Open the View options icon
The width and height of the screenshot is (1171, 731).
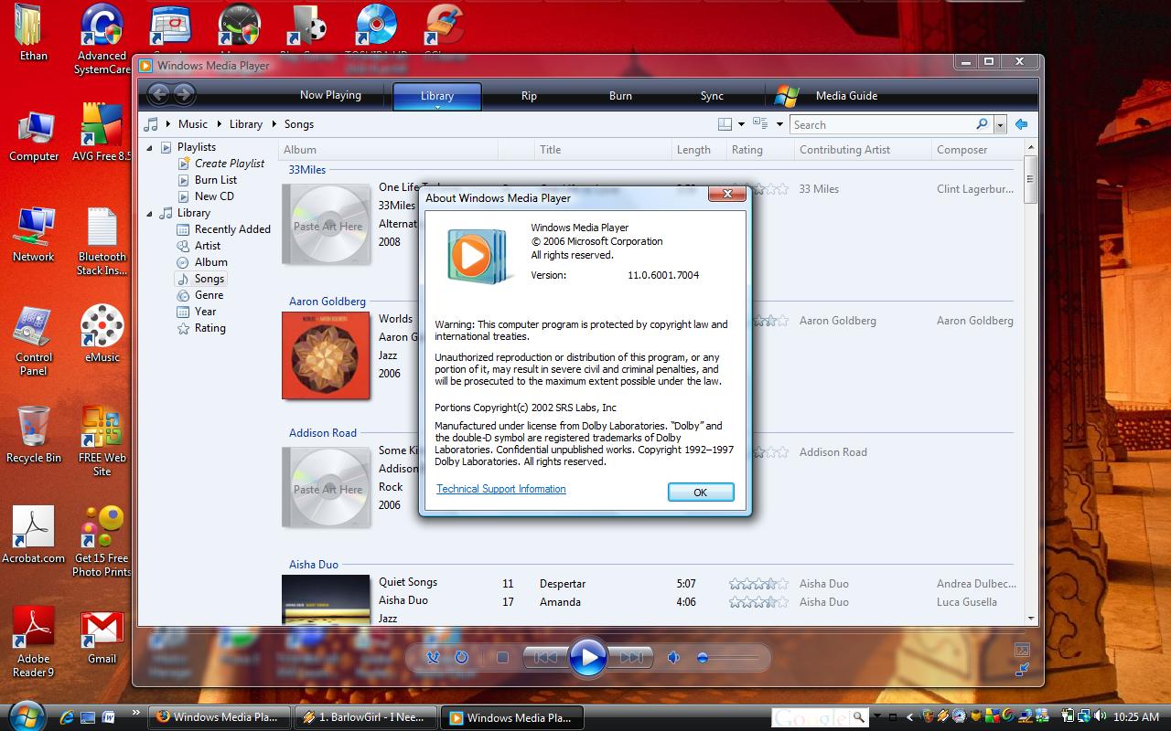760,123
